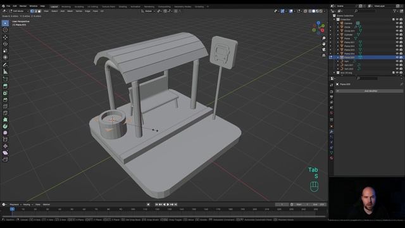This screenshot has height=228, width=405.
Task: Select the Knife tool
Action: 5,113
